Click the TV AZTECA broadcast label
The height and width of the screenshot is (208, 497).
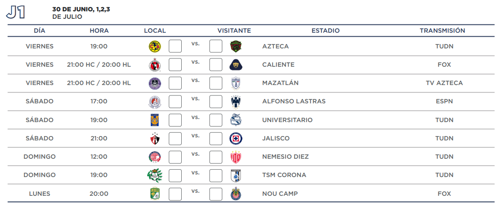click(x=444, y=83)
